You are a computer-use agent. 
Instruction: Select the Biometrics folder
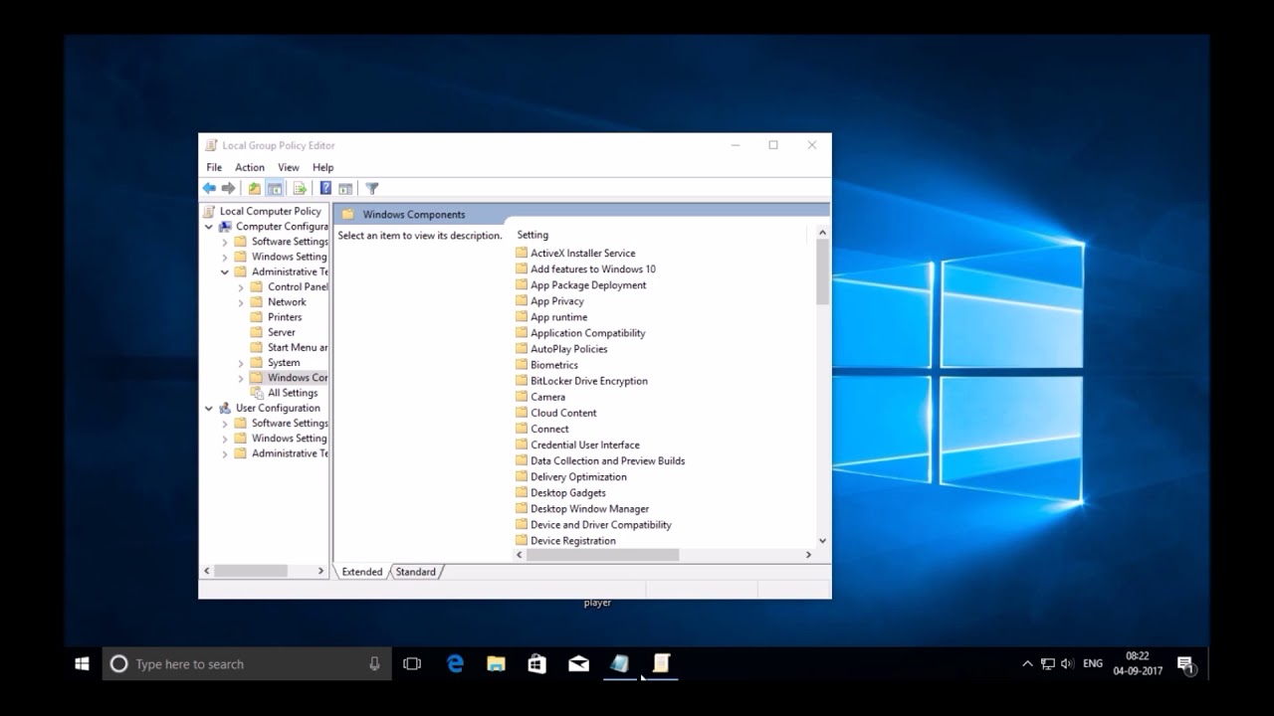pos(554,364)
